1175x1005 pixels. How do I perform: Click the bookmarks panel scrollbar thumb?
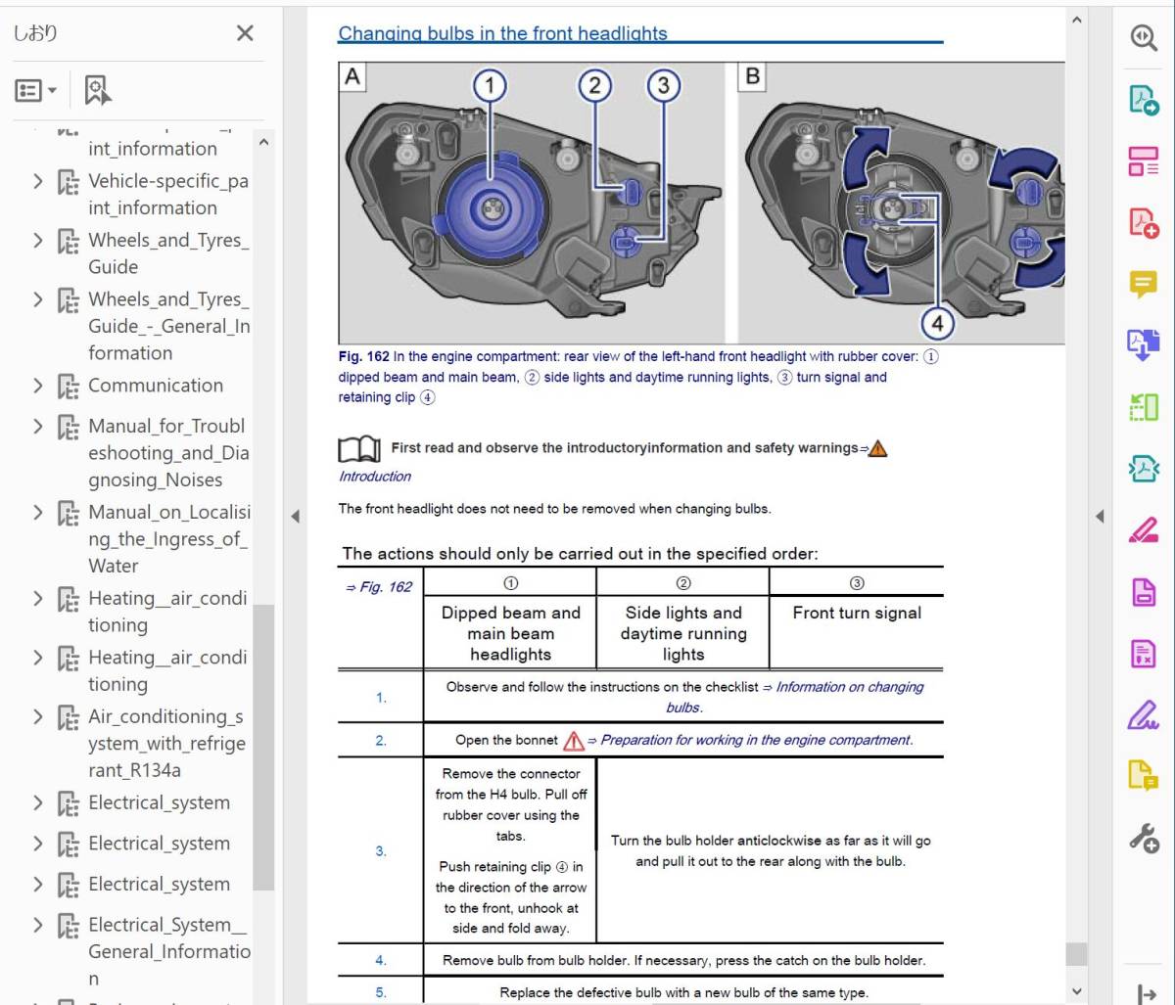(x=263, y=747)
